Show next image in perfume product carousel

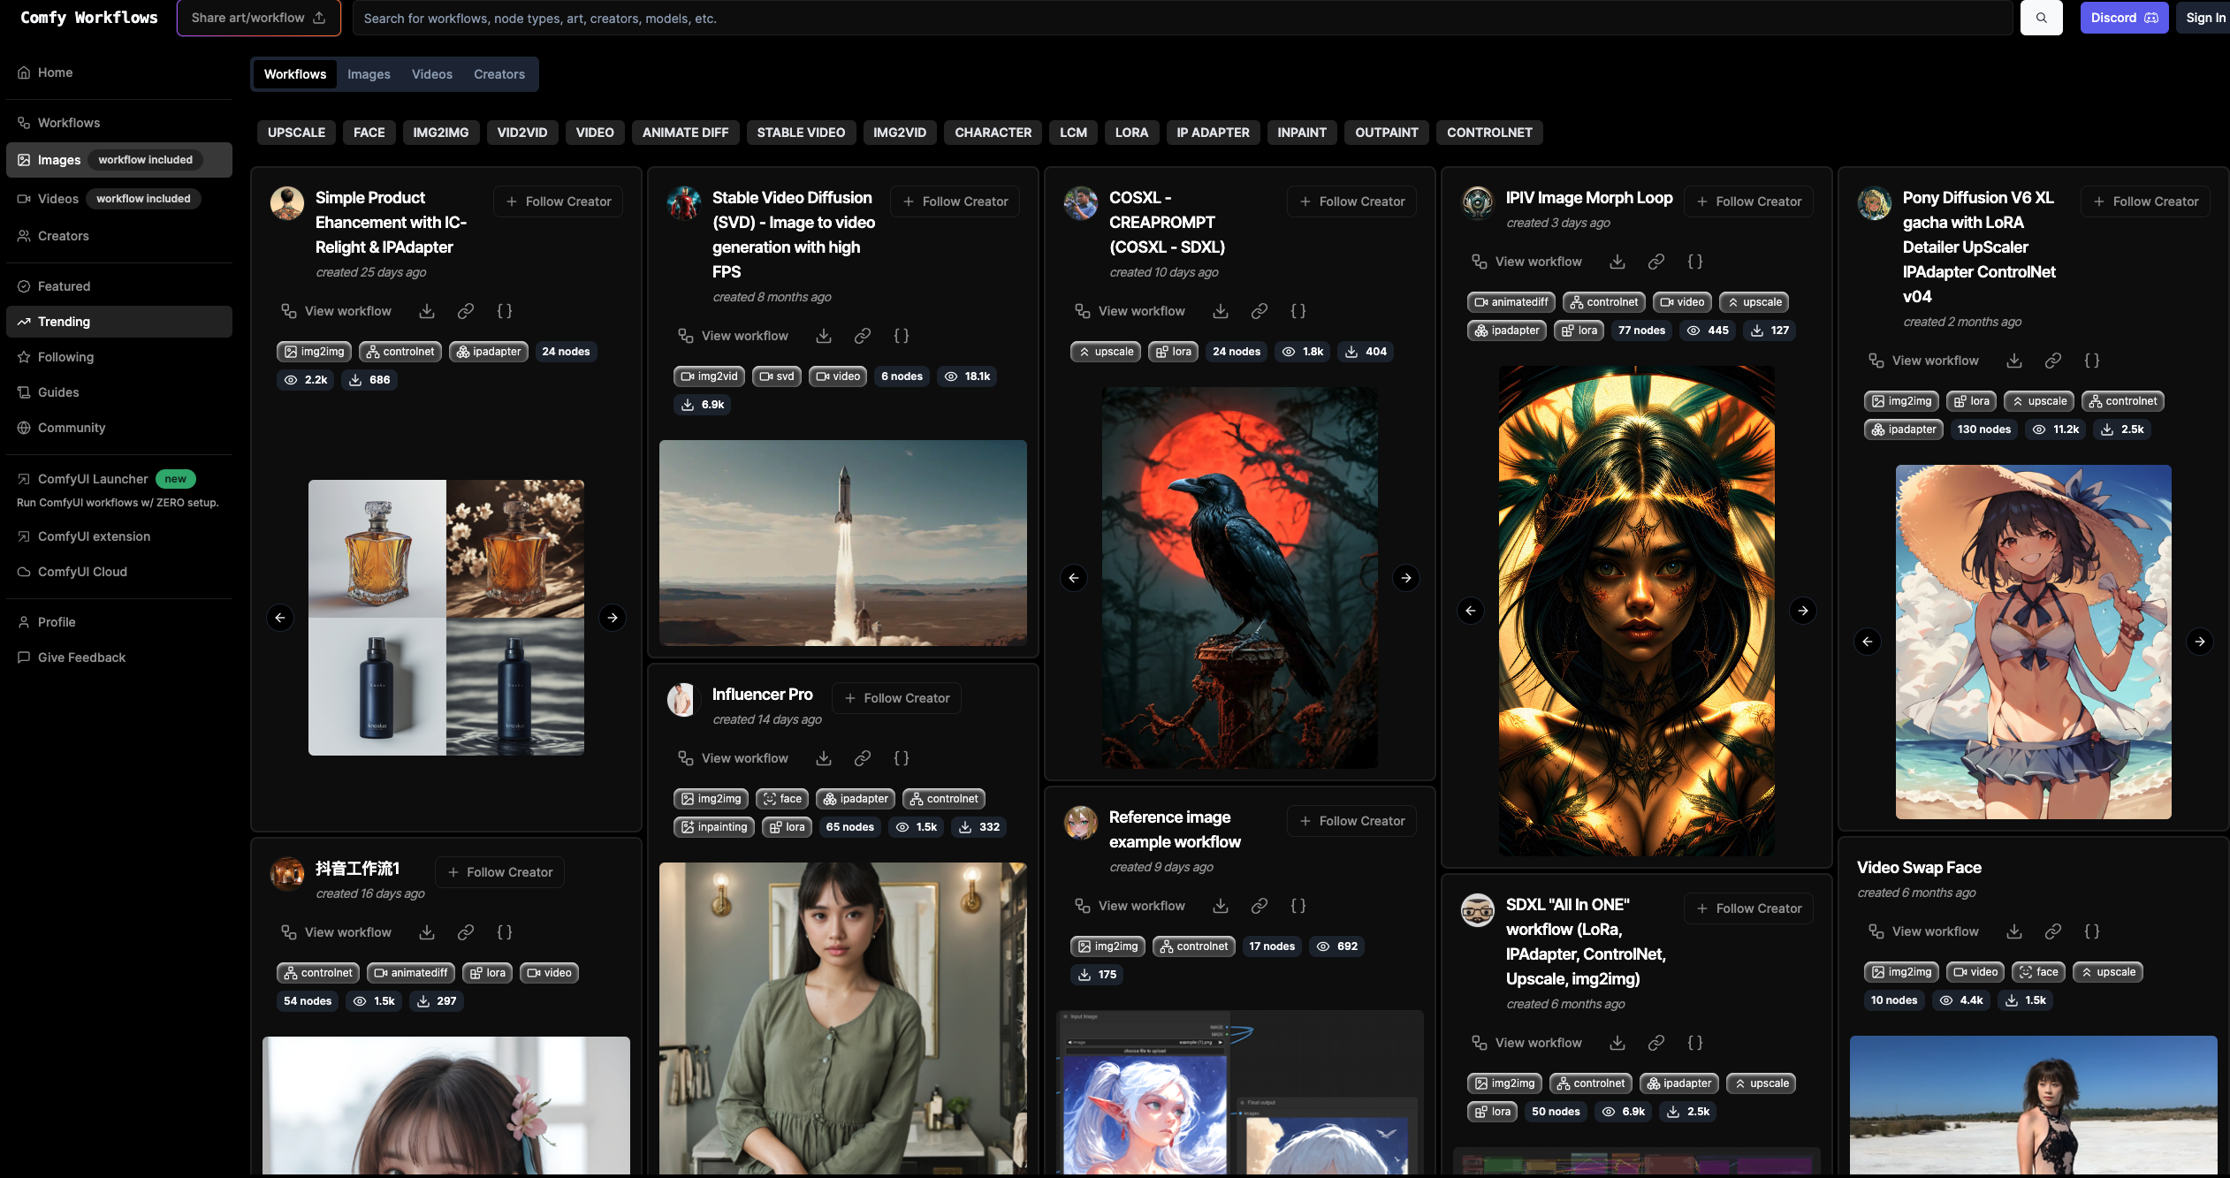coord(612,618)
